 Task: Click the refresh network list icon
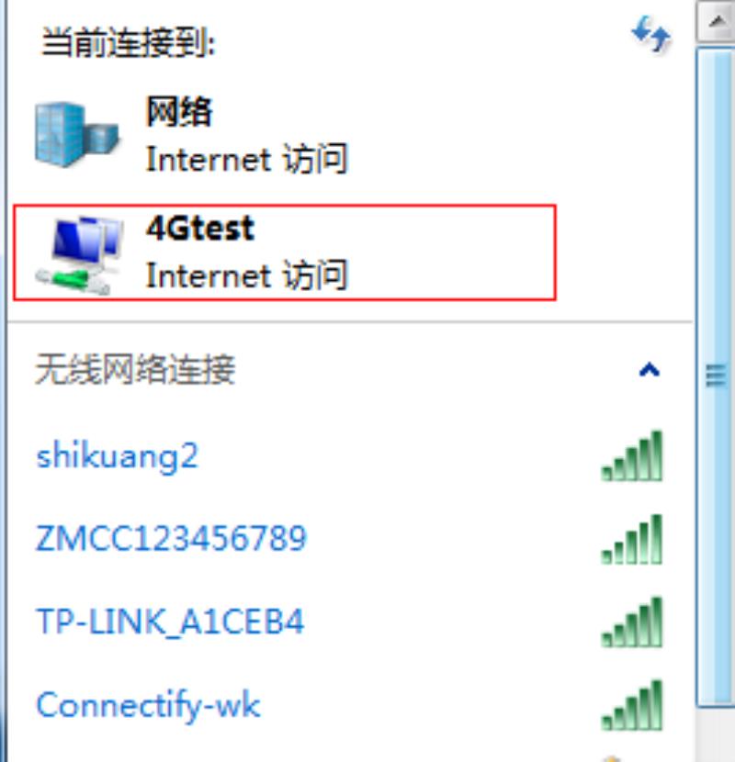pyautogui.click(x=651, y=34)
